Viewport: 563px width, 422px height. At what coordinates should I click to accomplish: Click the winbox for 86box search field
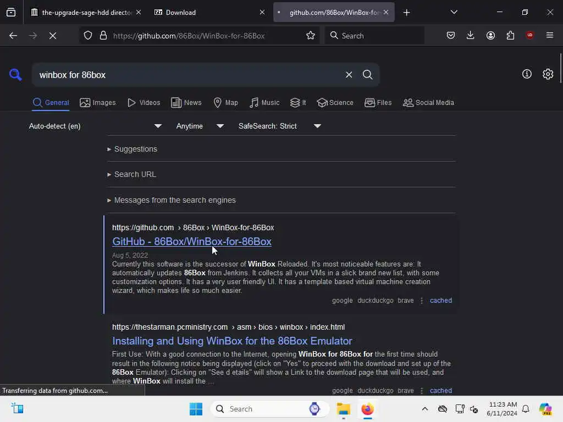coord(189,75)
